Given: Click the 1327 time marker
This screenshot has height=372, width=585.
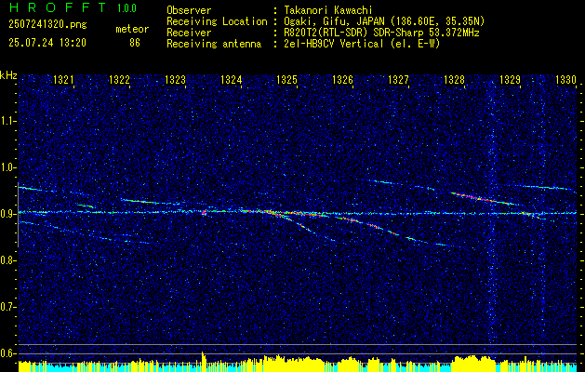Looking at the screenshot, I should tap(398, 79).
